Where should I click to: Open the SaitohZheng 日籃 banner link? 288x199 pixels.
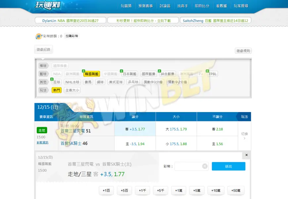click(216, 21)
